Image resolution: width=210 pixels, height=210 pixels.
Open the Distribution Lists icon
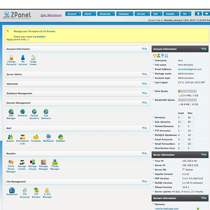tap(22, 139)
